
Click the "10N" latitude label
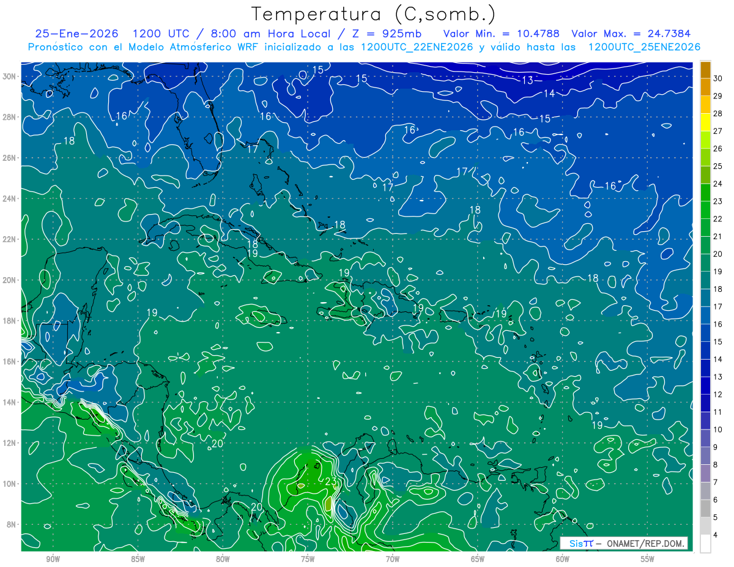pos(10,484)
